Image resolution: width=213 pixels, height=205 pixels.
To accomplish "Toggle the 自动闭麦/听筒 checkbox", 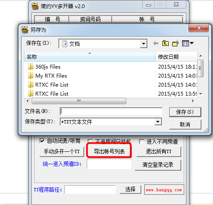I will [x=42, y=141].
